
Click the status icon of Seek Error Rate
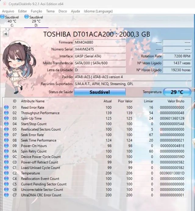click(6, 135)
